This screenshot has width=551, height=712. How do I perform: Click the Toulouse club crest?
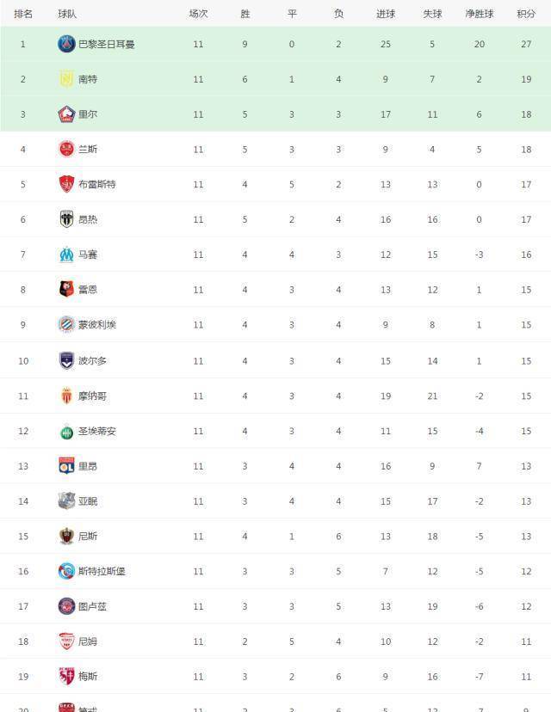[x=66, y=606]
